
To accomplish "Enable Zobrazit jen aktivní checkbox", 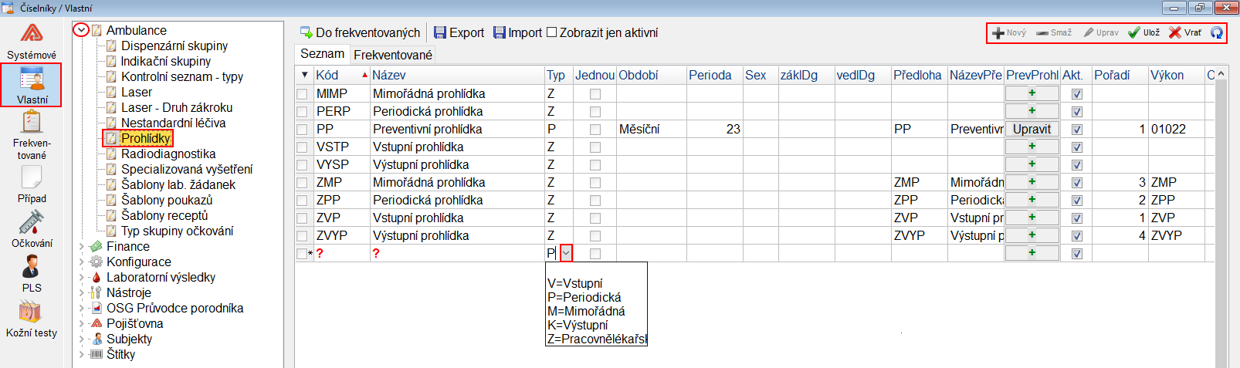I will [551, 32].
